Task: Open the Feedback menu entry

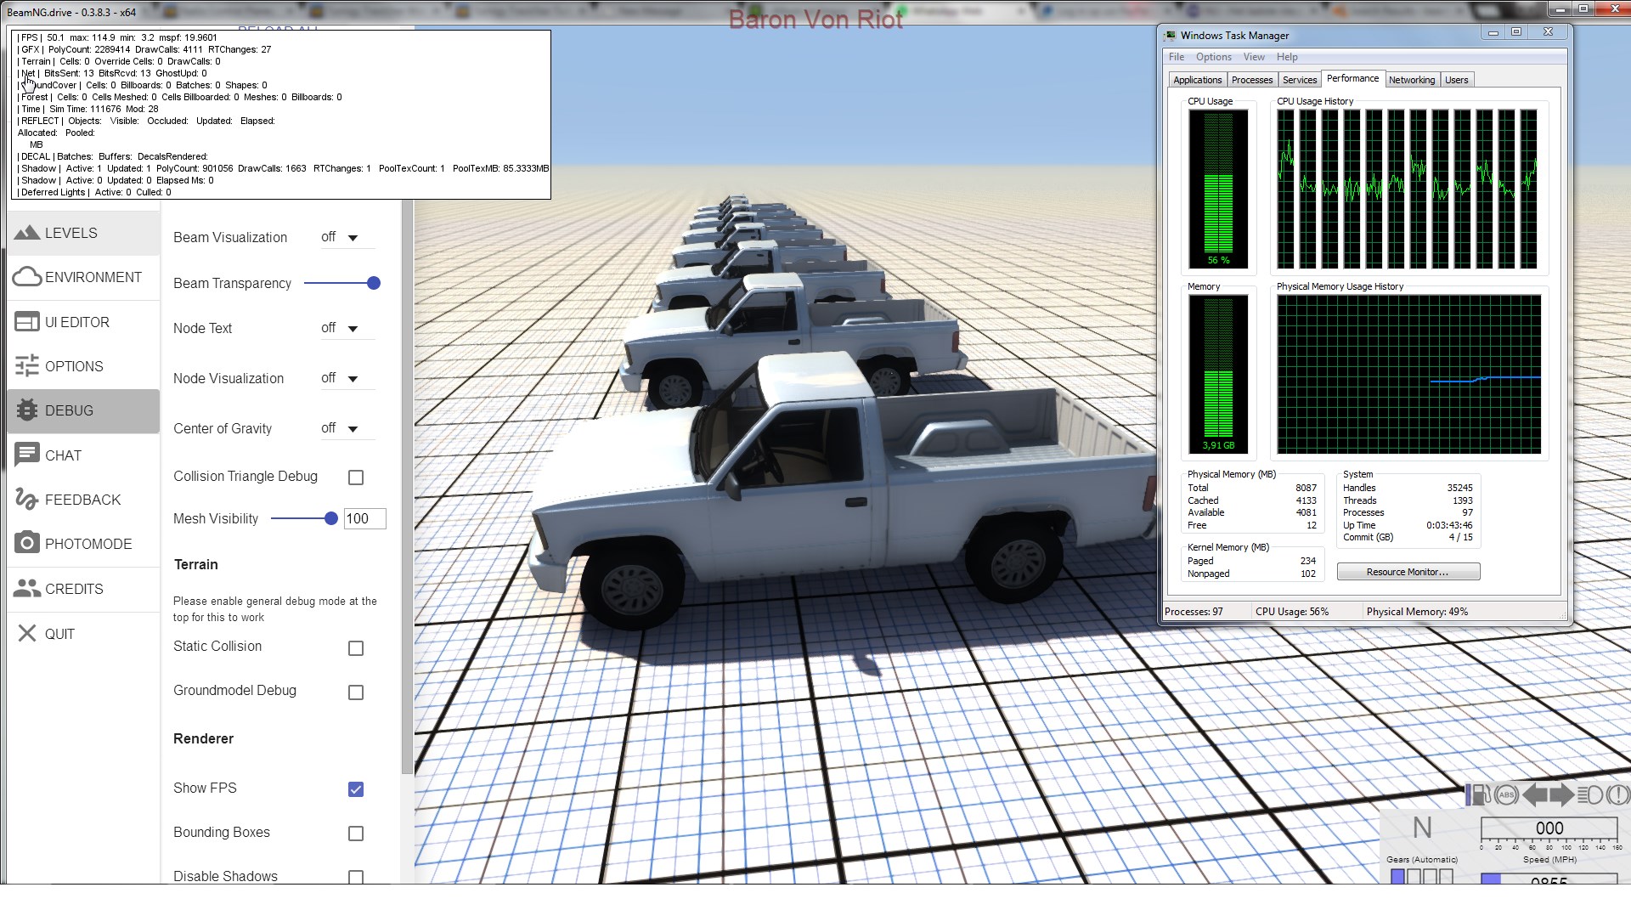Action: point(83,500)
